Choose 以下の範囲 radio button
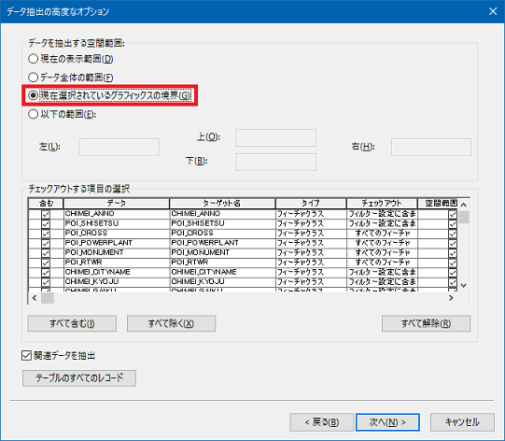 pos(34,114)
